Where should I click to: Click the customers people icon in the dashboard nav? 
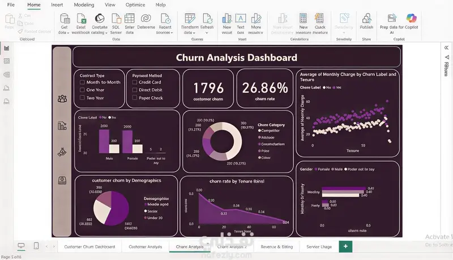tap(62, 99)
